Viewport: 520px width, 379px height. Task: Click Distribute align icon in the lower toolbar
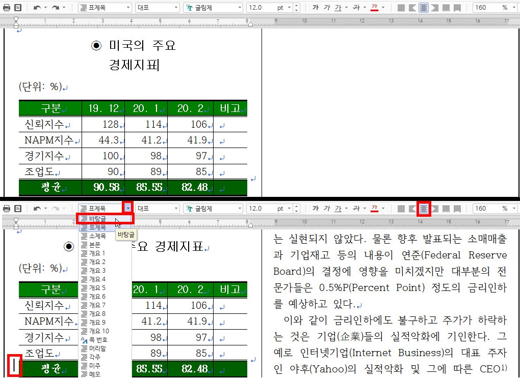(x=446, y=209)
